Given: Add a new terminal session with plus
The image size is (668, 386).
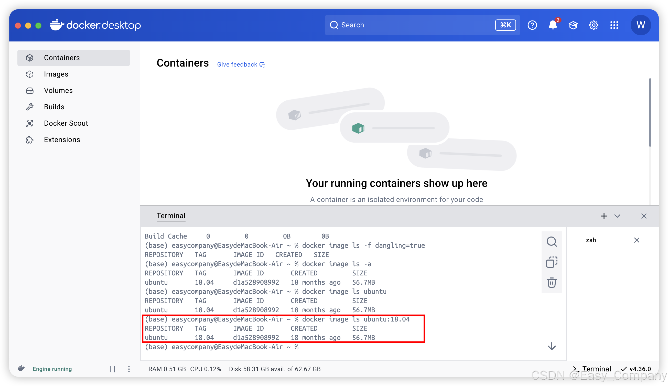Looking at the screenshot, I should (x=604, y=216).
